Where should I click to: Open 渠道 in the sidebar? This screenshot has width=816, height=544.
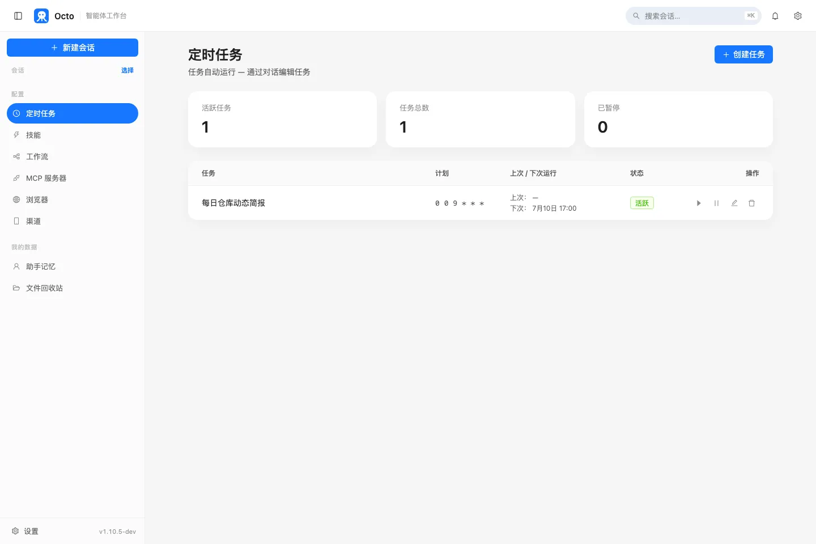click(73, 221)
